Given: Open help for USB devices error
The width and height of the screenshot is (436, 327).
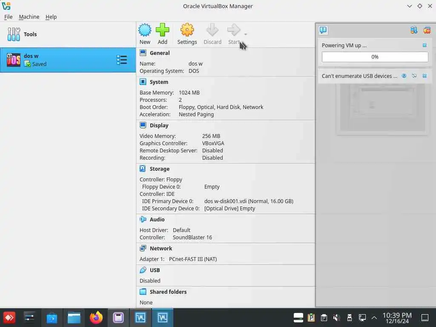Looking at the screenshot, I should click(404, 76).
